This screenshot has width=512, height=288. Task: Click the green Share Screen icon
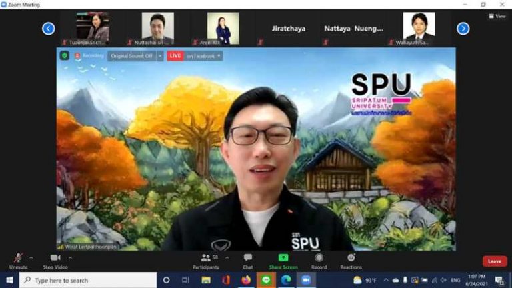(x=283, y=257)
